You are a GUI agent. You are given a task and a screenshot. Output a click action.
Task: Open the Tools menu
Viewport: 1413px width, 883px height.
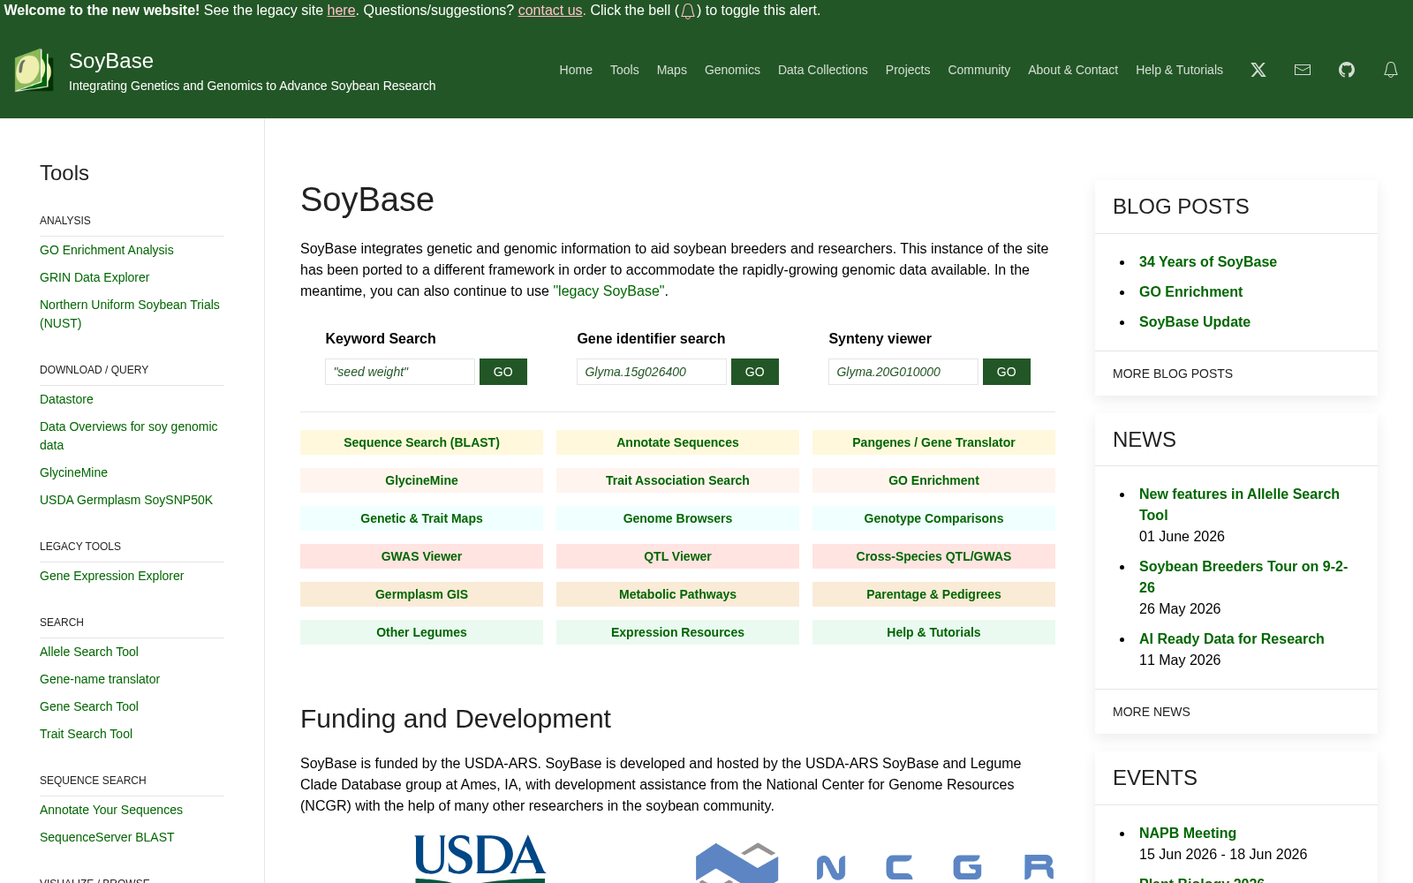pos(624,70)
